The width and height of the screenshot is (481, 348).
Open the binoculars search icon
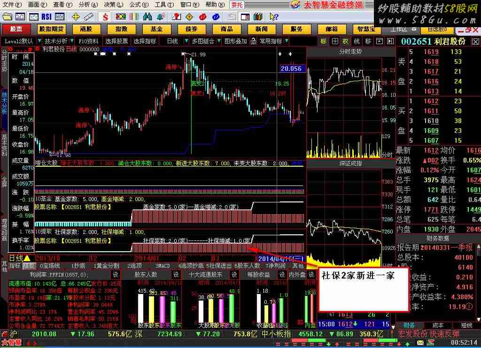click(147, 16)
